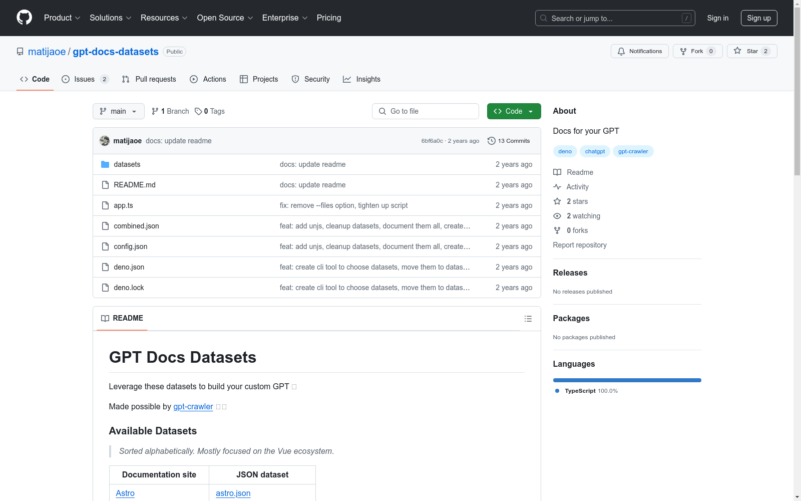The image size is (801, 501).
Task: Switch to the Actions tab
Action: (208, 79)
